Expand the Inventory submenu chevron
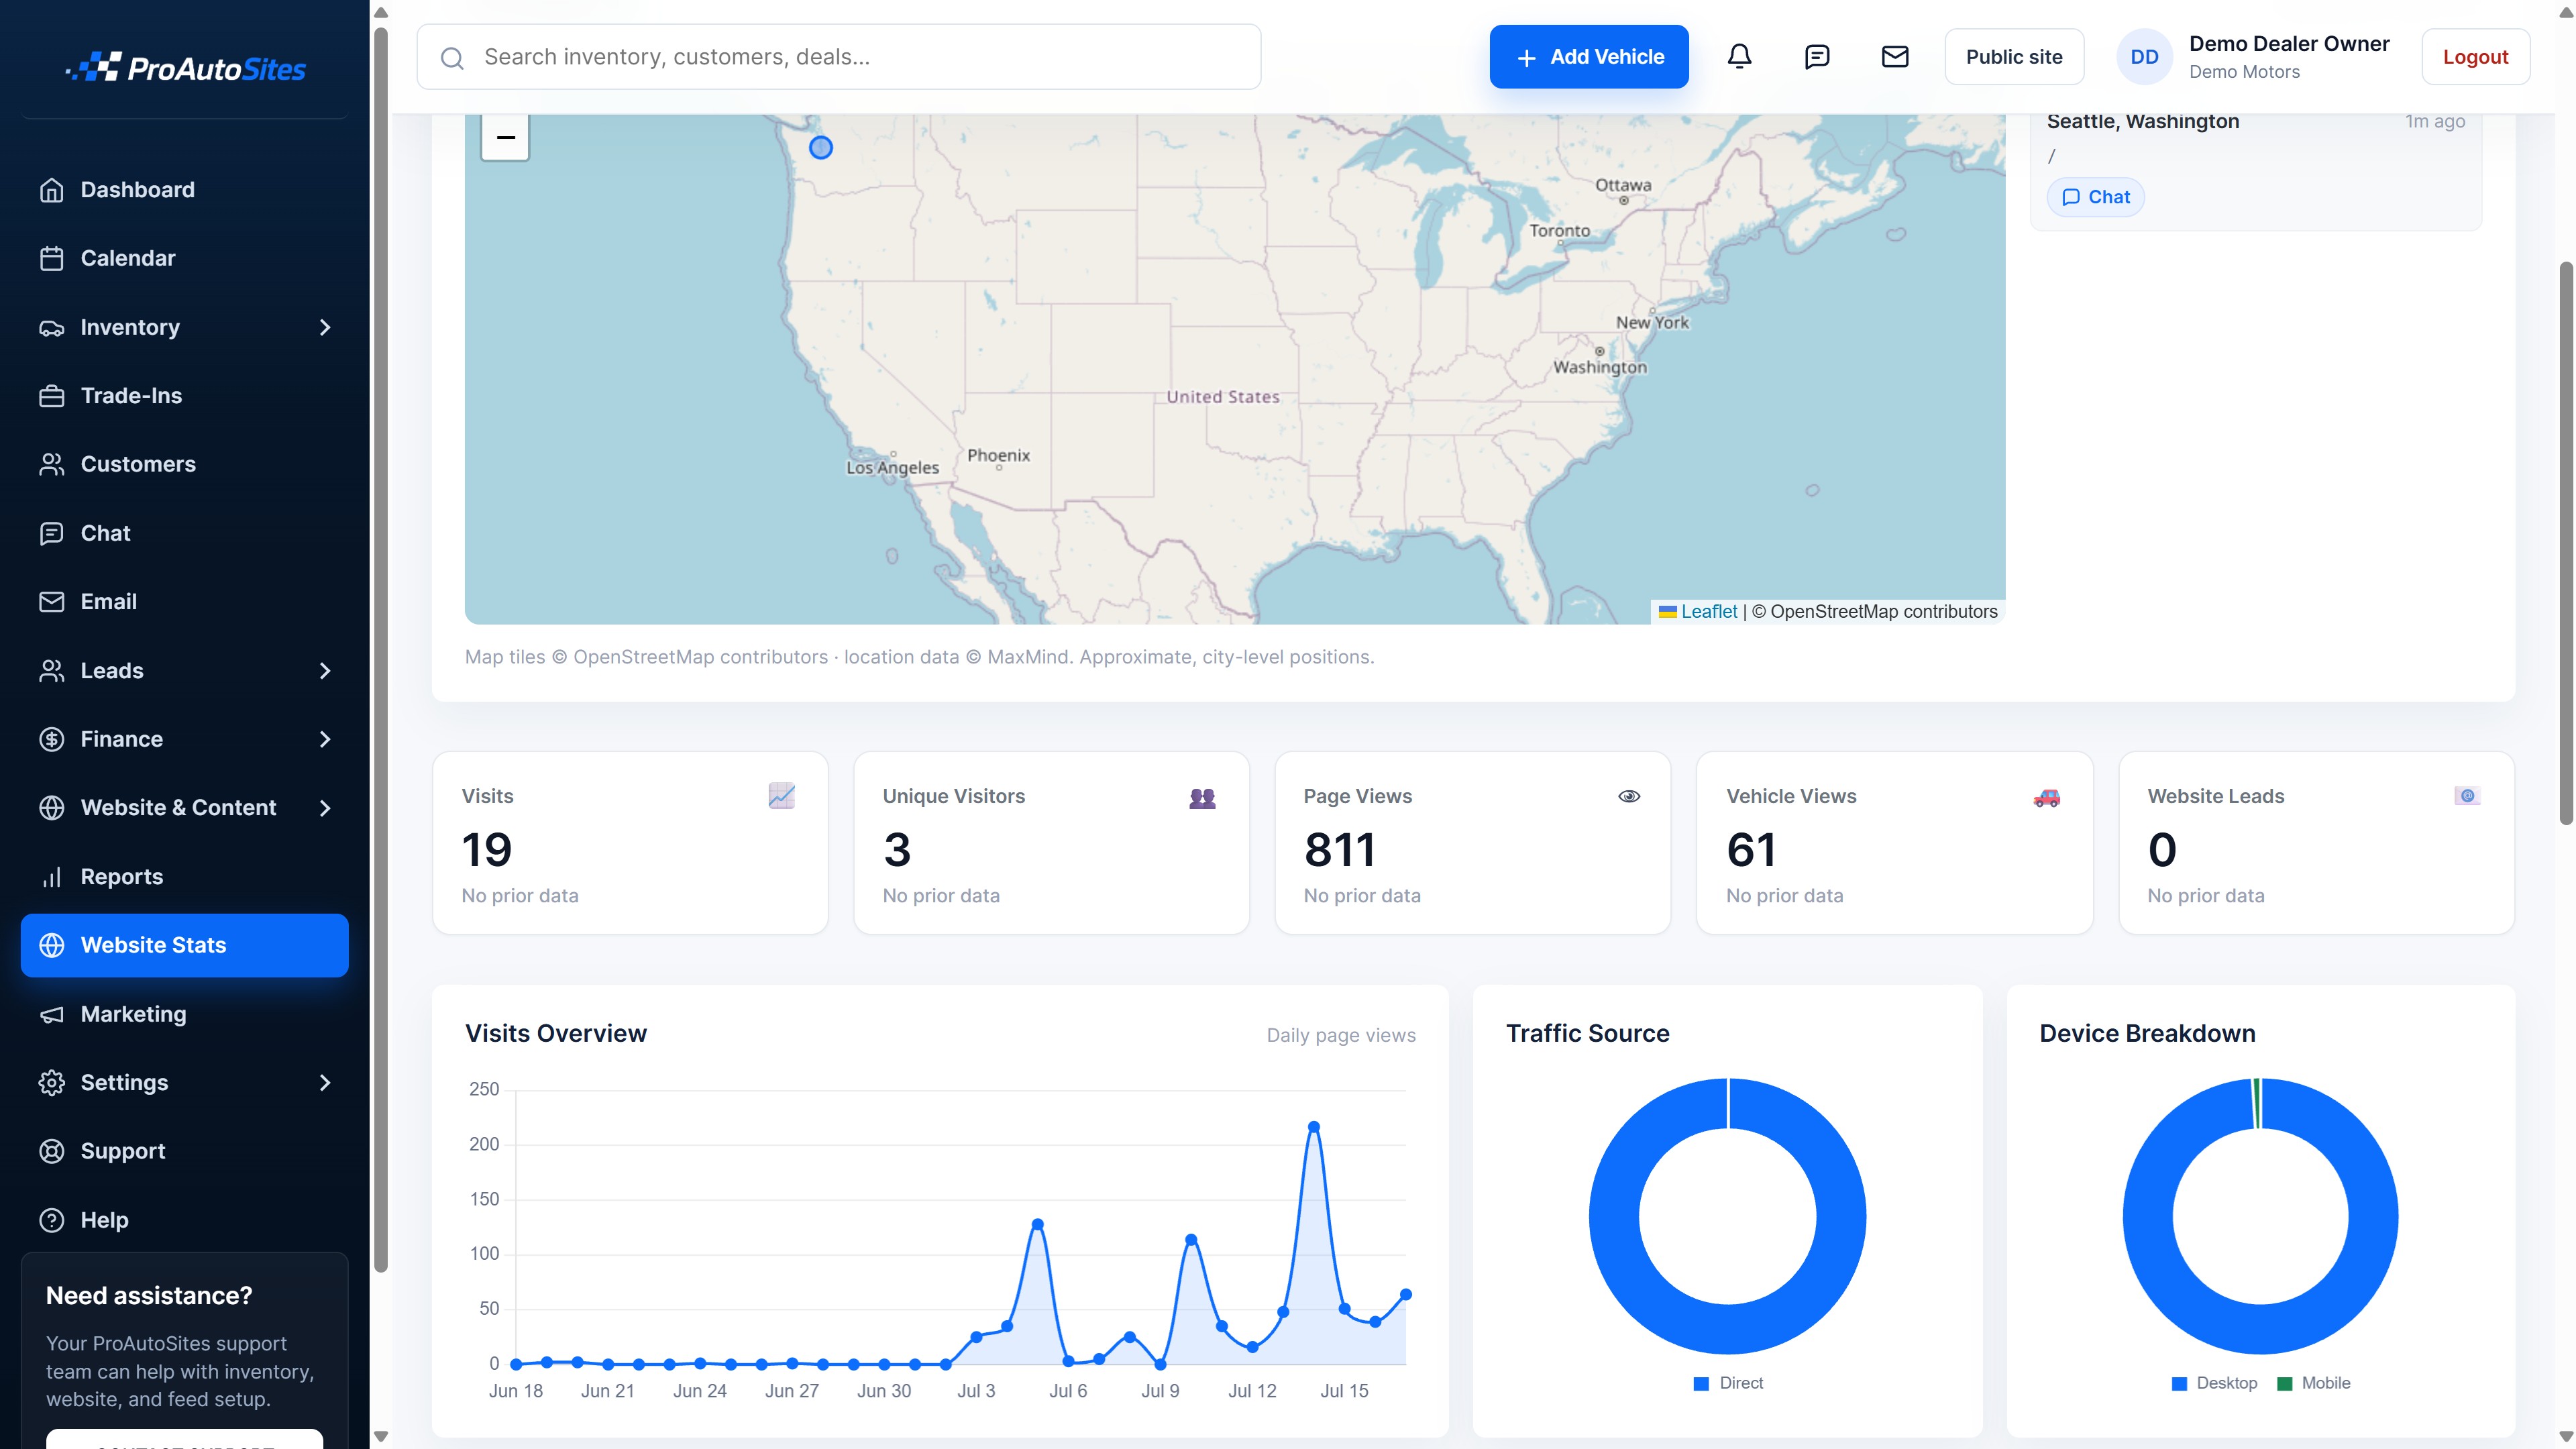This screenshot has width=2576, height=1449. [324, 327]
